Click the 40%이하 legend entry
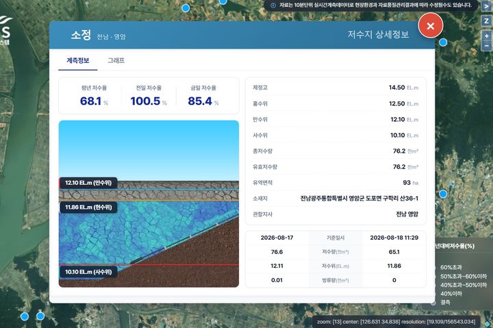Viewport: 493px width, 328px height. pyautogui.click(x=451, y=294)
